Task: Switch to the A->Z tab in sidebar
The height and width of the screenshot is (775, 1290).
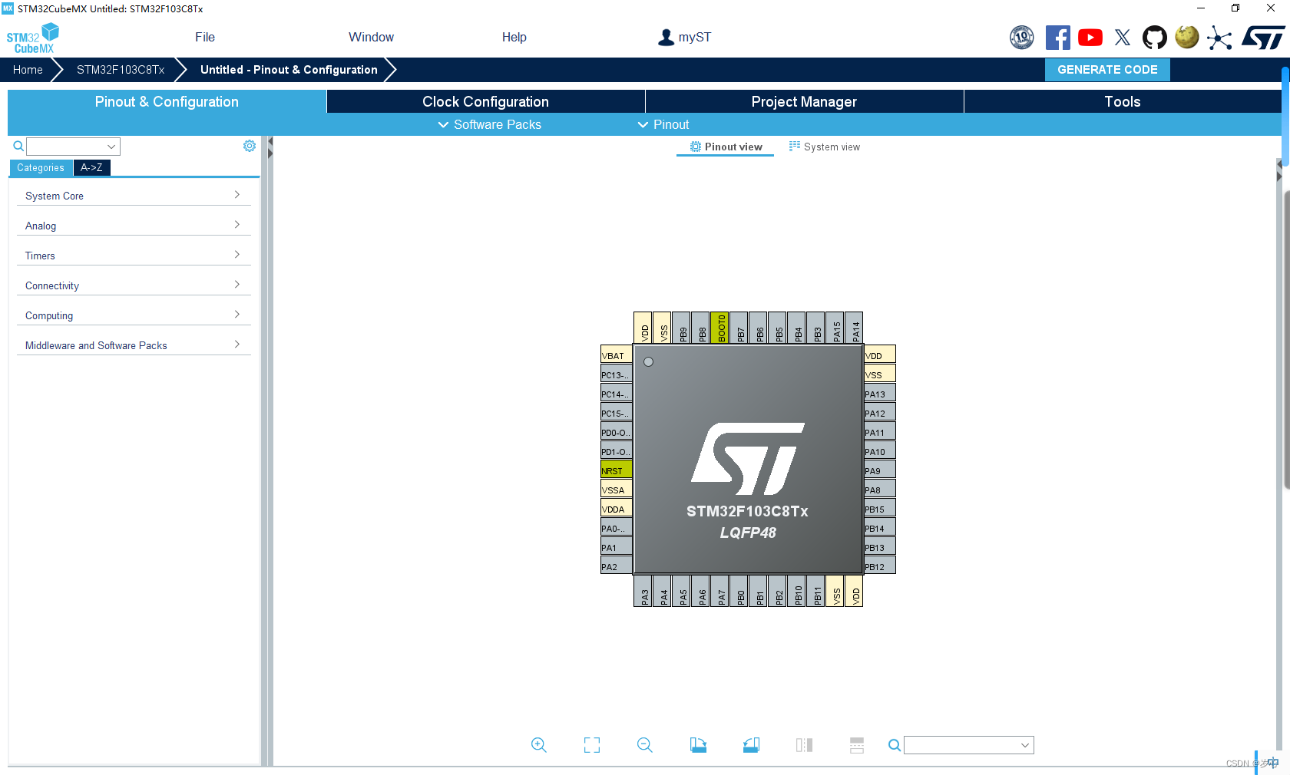Action: click(91, 167)
